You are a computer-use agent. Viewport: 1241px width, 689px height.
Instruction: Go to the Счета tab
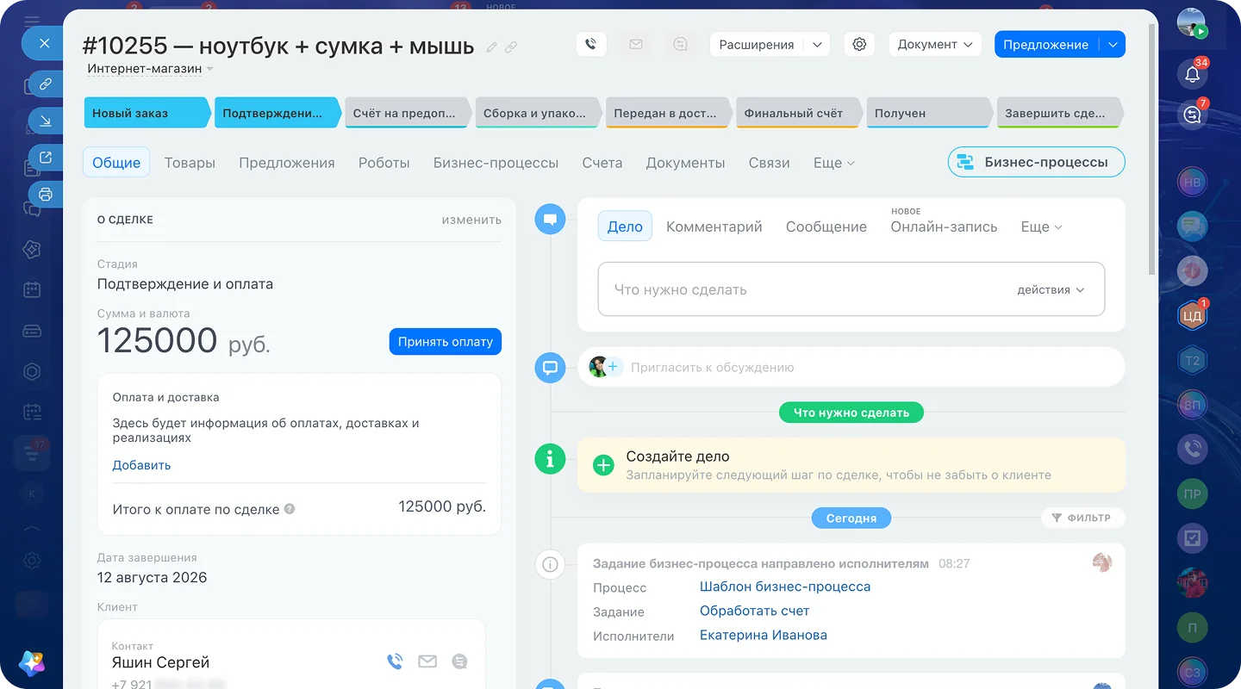[x=602, y=163]
